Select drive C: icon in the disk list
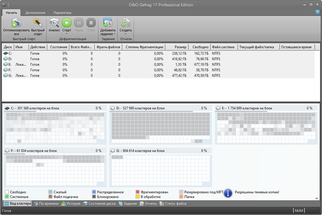This screenshot has width=322, height=215. point(5,53)
